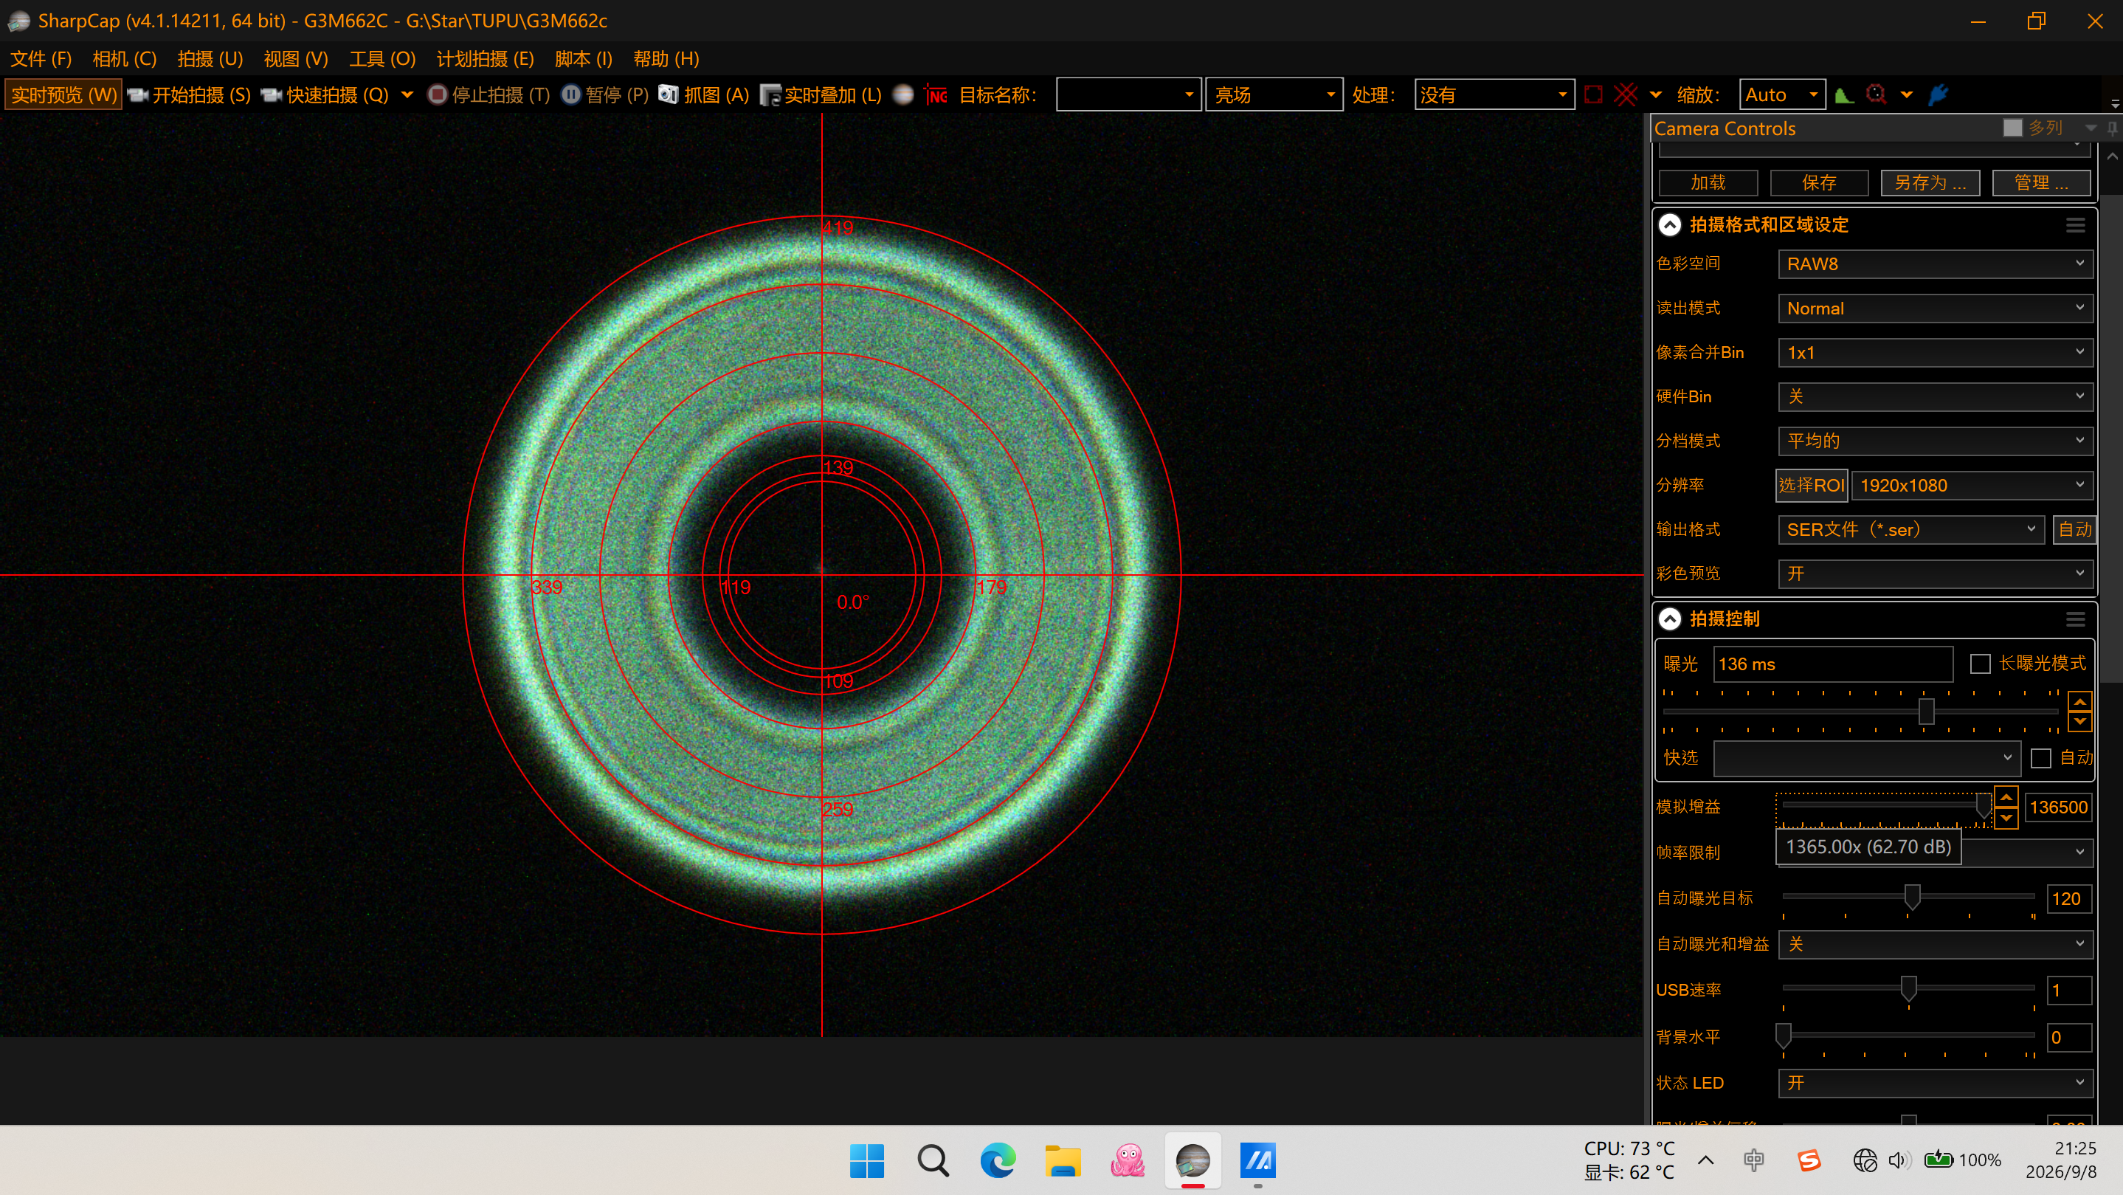Click the Load profile button

click(x=1708, y=182)
